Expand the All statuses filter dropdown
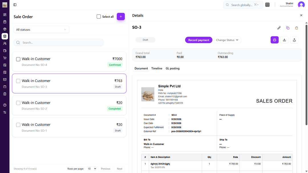Screen dimensions: 308x173 coord(41,30)
